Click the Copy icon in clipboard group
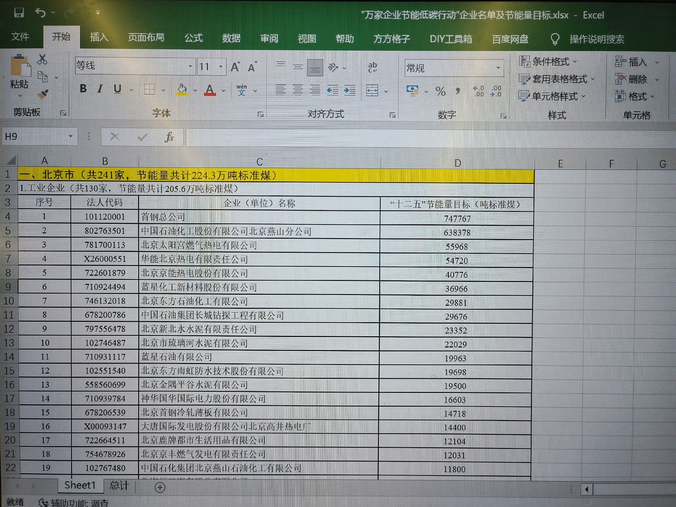Viewport: 676px width, 507px height. [43, 76]
